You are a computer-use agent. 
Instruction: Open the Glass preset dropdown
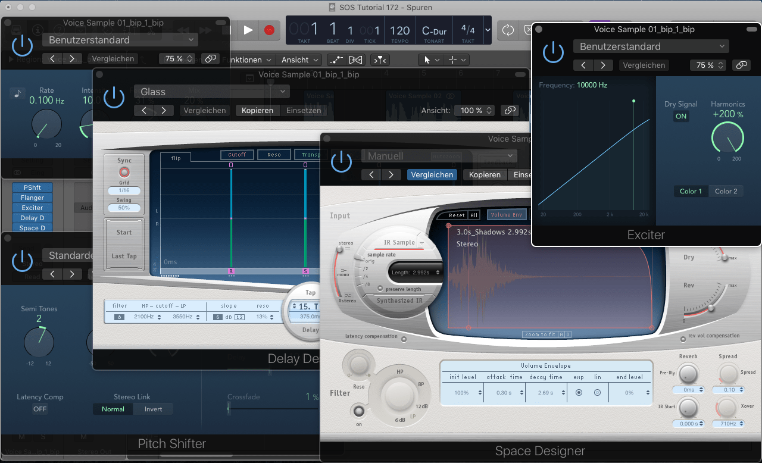pos(211,92)
